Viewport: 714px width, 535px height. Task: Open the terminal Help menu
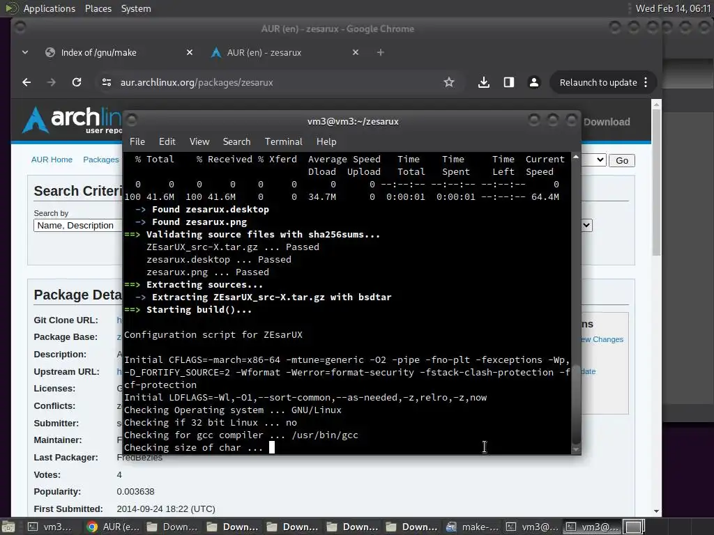click(326, 141)
